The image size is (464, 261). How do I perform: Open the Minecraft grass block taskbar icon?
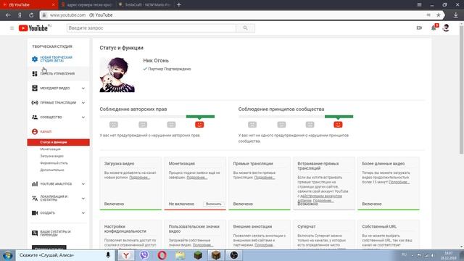198,255
